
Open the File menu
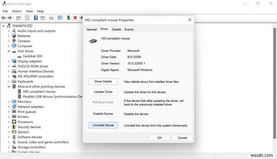[5, 11]
